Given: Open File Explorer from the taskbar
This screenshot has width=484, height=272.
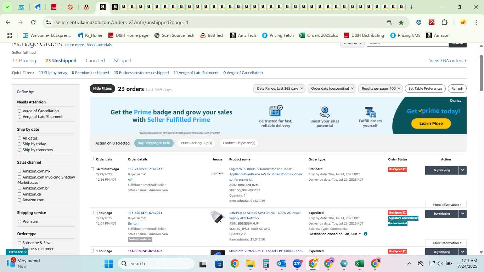Looking at the screenshot, I should 251,263.
